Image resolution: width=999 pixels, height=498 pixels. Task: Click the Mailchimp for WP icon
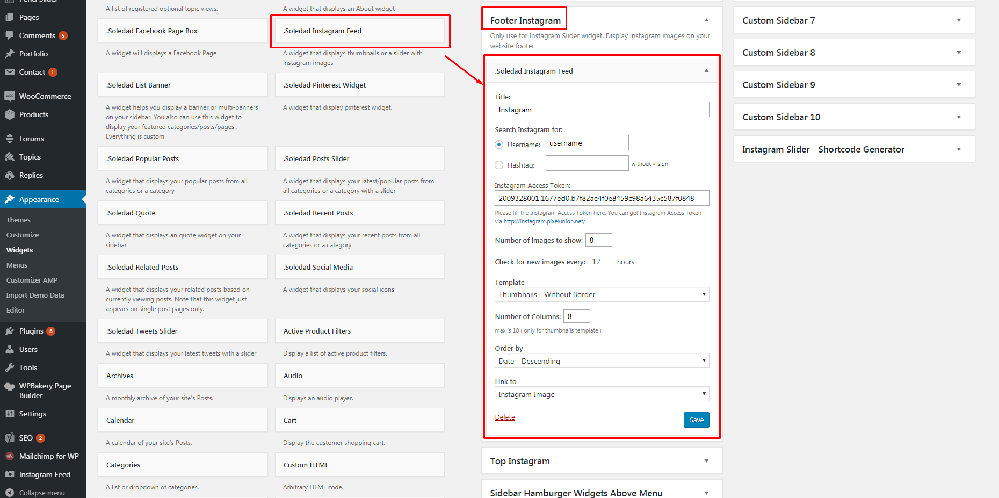pyautogui.click(x=10, y=456)
